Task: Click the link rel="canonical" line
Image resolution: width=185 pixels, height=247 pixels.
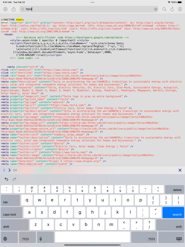Action: click(x=42, y=70)
